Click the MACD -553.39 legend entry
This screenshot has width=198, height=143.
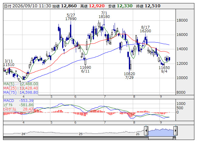tap(18, 101)
